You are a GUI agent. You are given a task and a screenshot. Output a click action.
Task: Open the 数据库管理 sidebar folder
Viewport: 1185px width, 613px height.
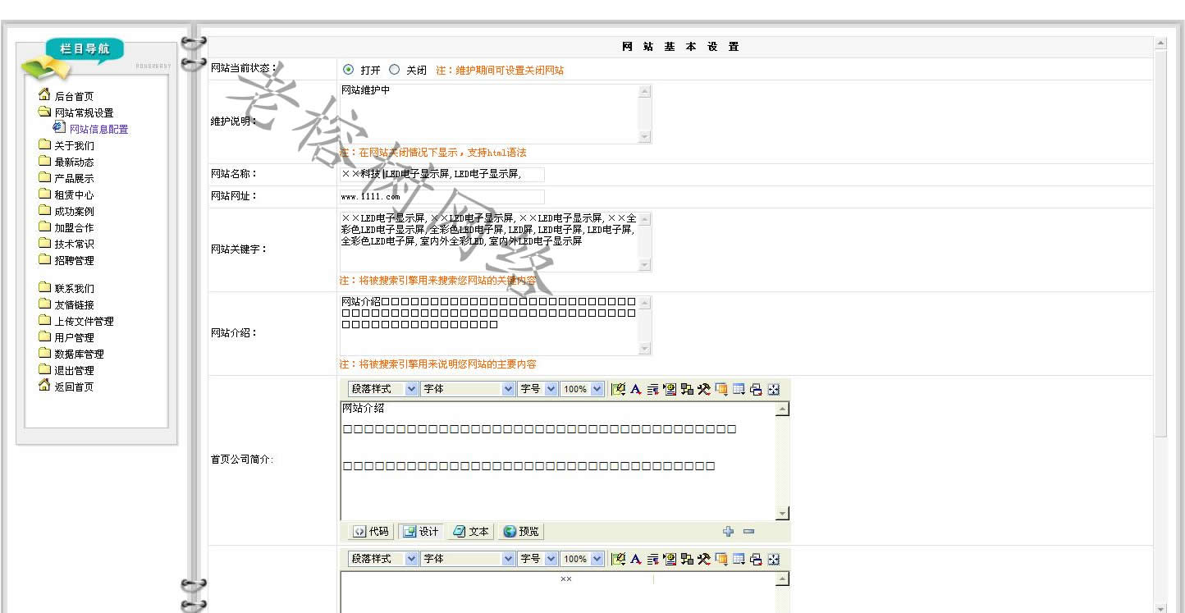coord(71,354)
